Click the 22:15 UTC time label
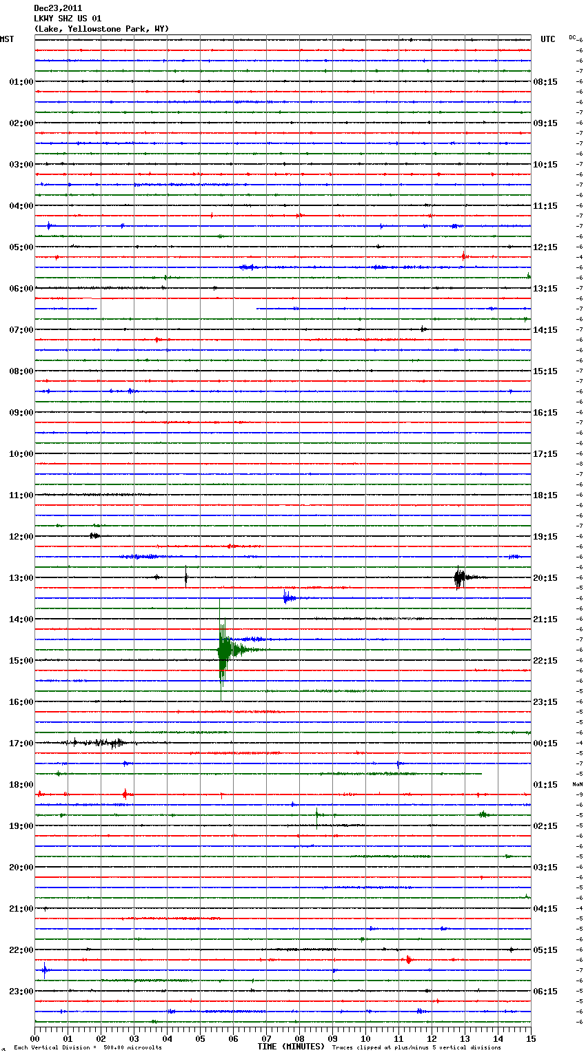 pyautogui.click(x=545, y=661)
